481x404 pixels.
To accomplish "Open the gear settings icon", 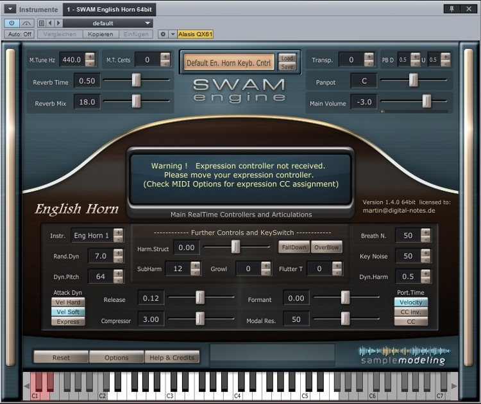I will tap(163, 34).
